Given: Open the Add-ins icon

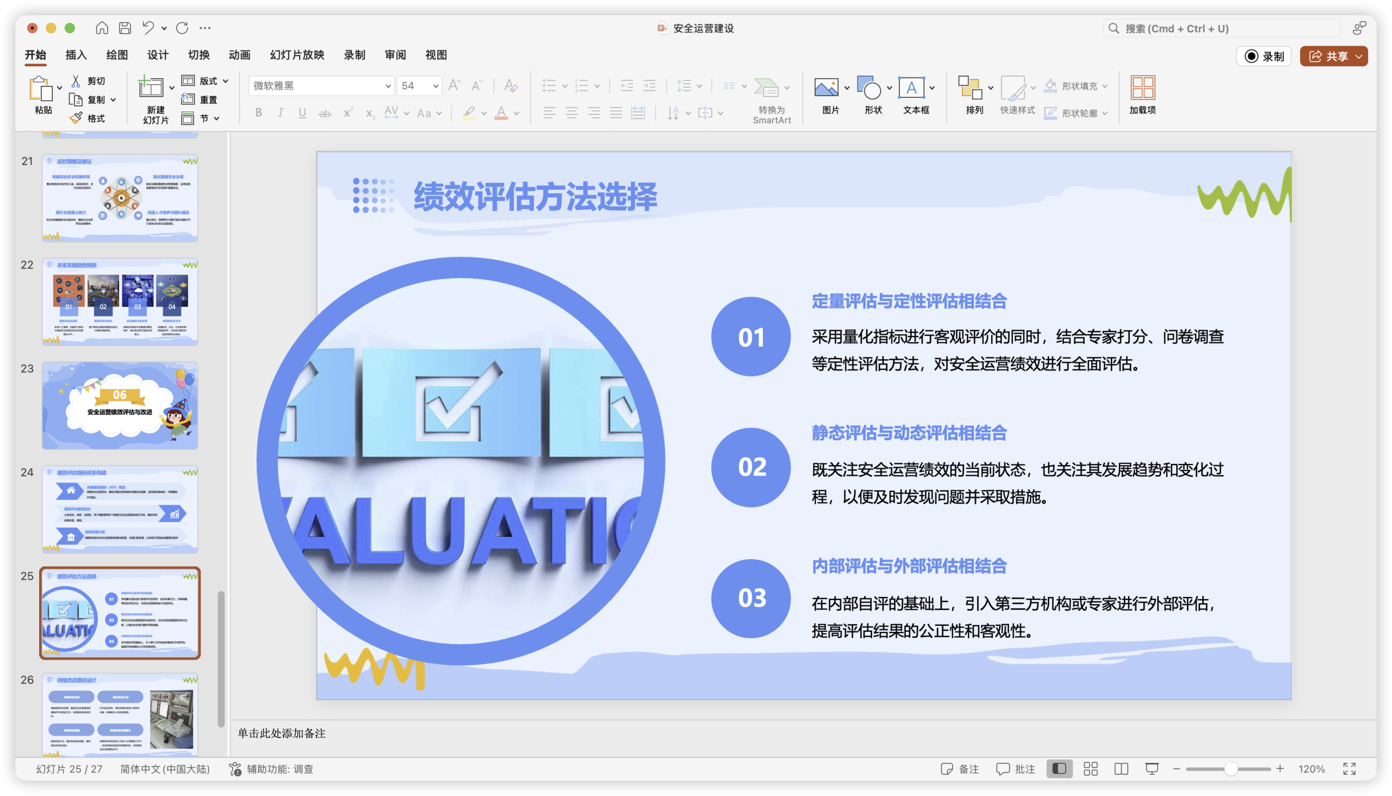Looking at the screenshot, I should coord(1142,87).
